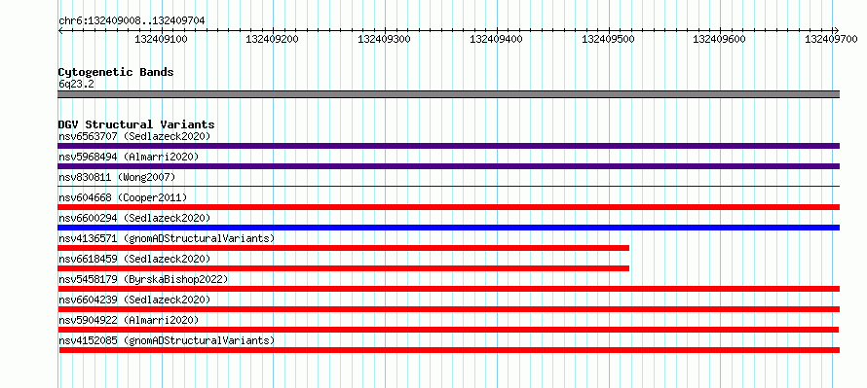Open the nsv5968494 (Almarri2020) label
867x388 pixels.
129,157
